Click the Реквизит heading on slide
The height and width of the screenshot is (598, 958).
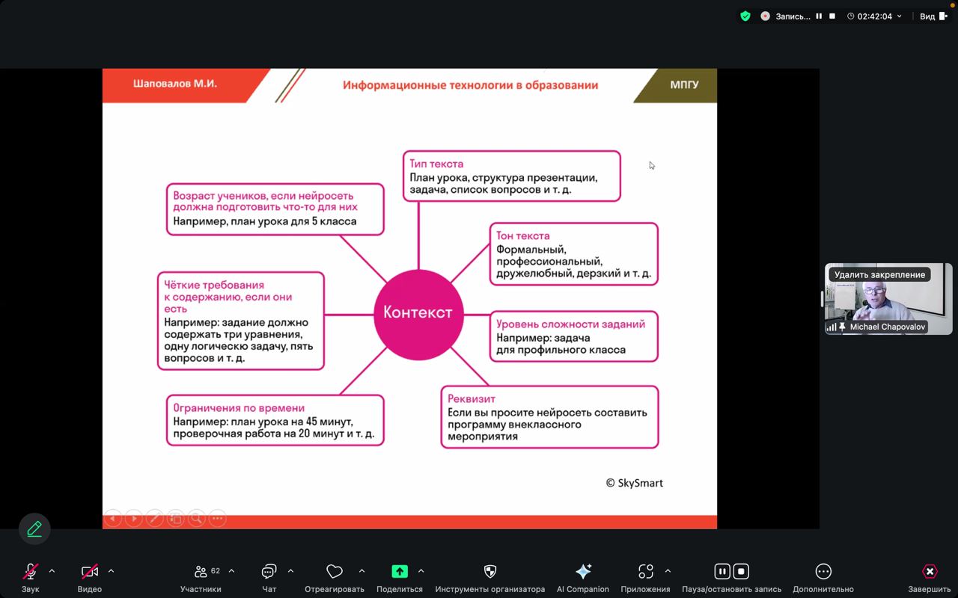click(x=472, y=398)
